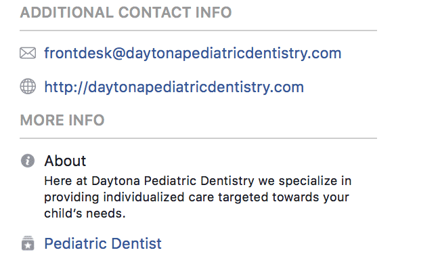440x263 pixels.
Task: Click the word 'CONTACT' in the top heading
Action: [x=155, y=13]
